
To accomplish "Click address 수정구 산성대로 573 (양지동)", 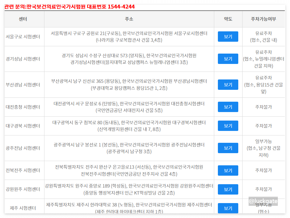I will click(x=117, y=55).
